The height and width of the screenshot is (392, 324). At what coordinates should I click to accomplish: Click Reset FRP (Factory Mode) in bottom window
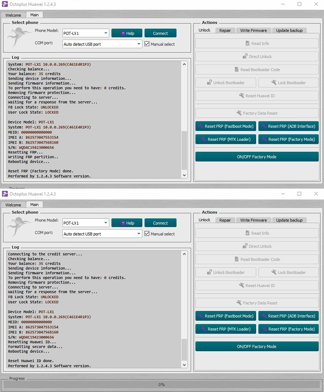pos(288,329)
